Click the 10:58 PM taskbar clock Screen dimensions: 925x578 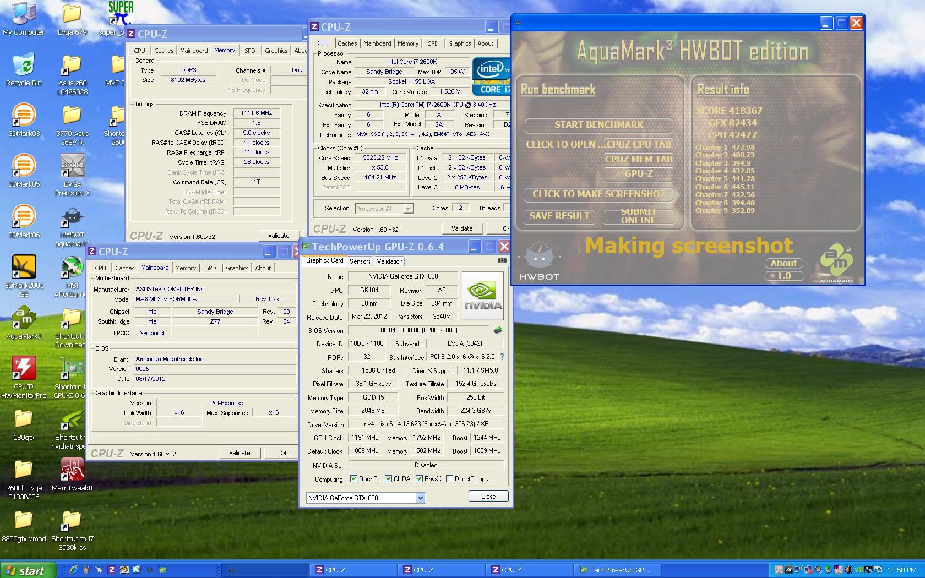901,570
